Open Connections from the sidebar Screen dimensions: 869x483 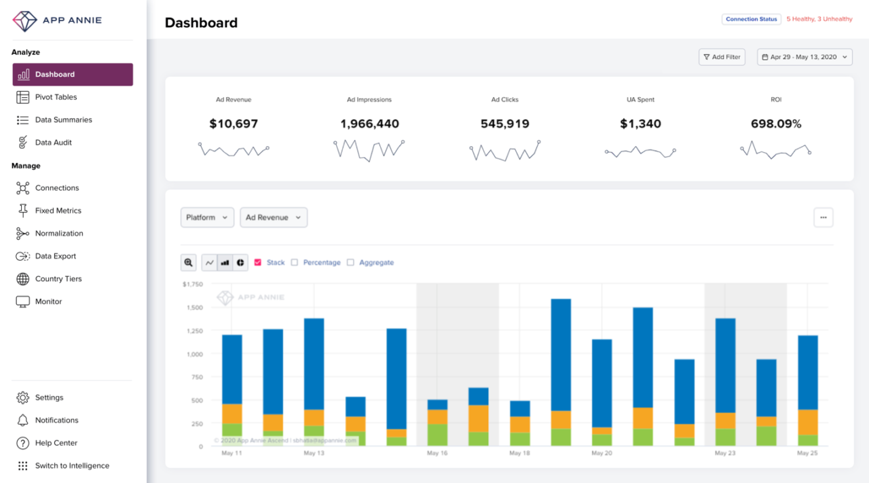57,188
